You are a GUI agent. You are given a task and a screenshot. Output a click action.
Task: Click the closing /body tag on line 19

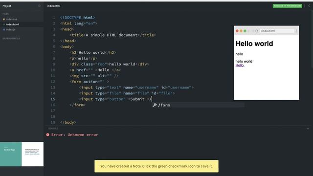[68, 122]
